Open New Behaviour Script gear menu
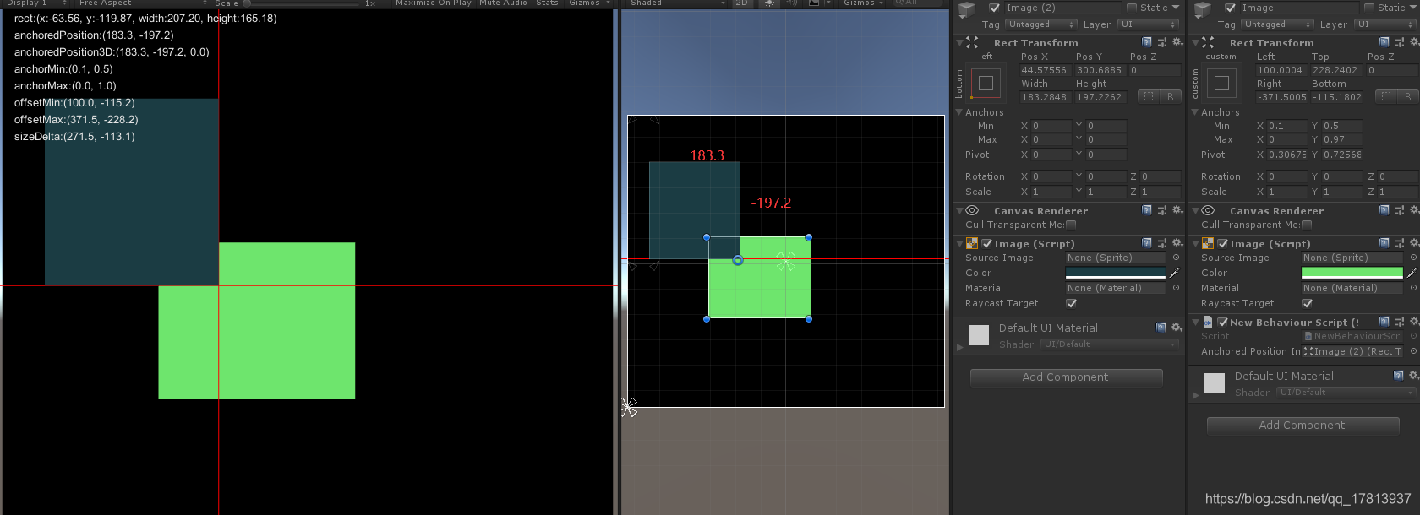The height and width of the screenshot is (515, 1420). 1414,322
